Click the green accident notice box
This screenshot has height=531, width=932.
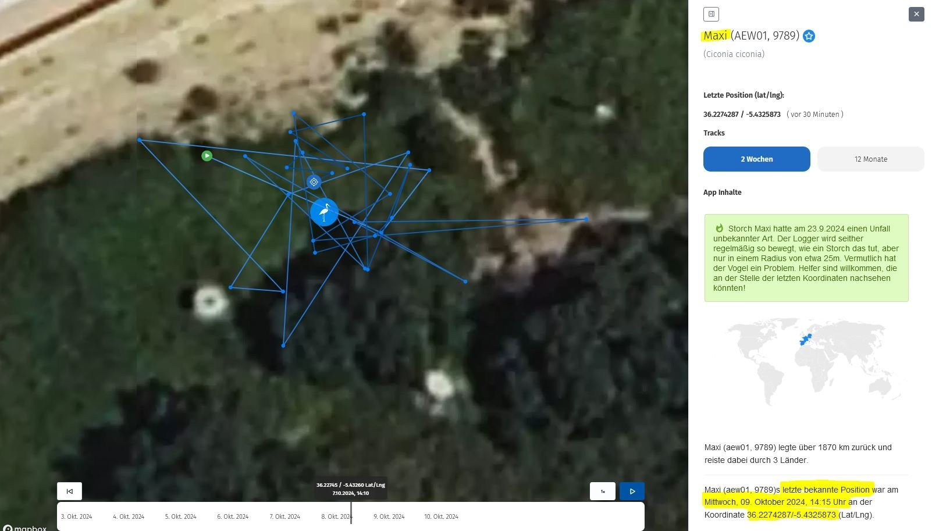coord(806,258)
